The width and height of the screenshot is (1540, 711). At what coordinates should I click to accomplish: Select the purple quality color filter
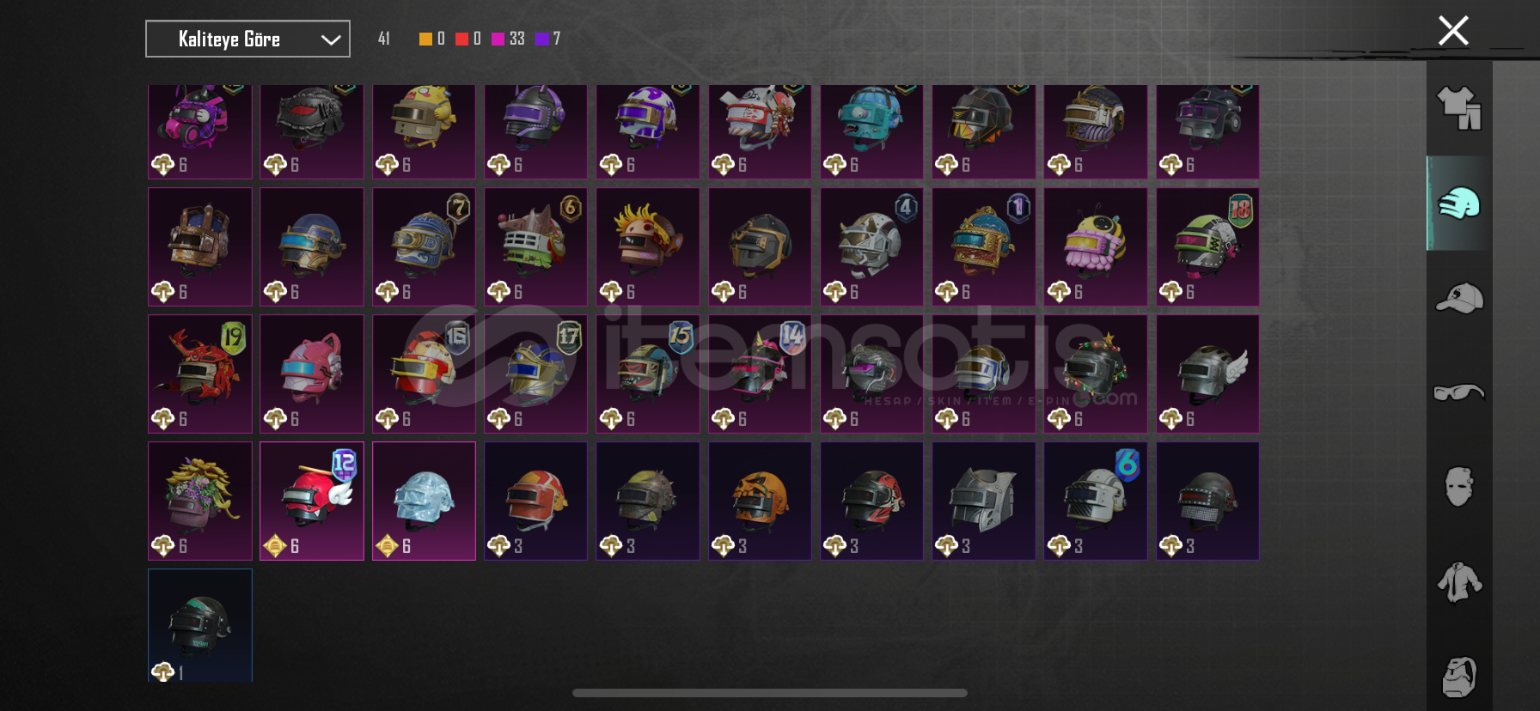(541, 39)
